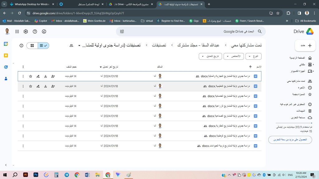319x179 pixels.
Task: Open the النوع type filter dropdown
Action: tap(253, 56)
